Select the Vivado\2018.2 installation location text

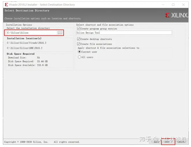point(27,43)
